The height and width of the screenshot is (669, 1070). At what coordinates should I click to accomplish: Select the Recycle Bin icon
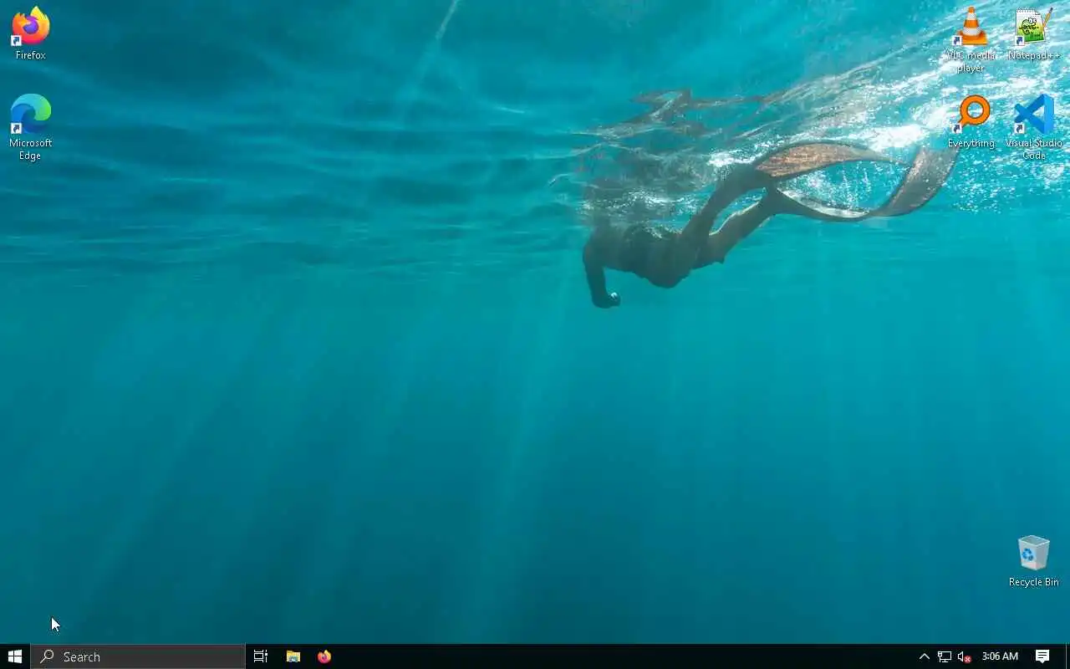tap(1034, 561)
